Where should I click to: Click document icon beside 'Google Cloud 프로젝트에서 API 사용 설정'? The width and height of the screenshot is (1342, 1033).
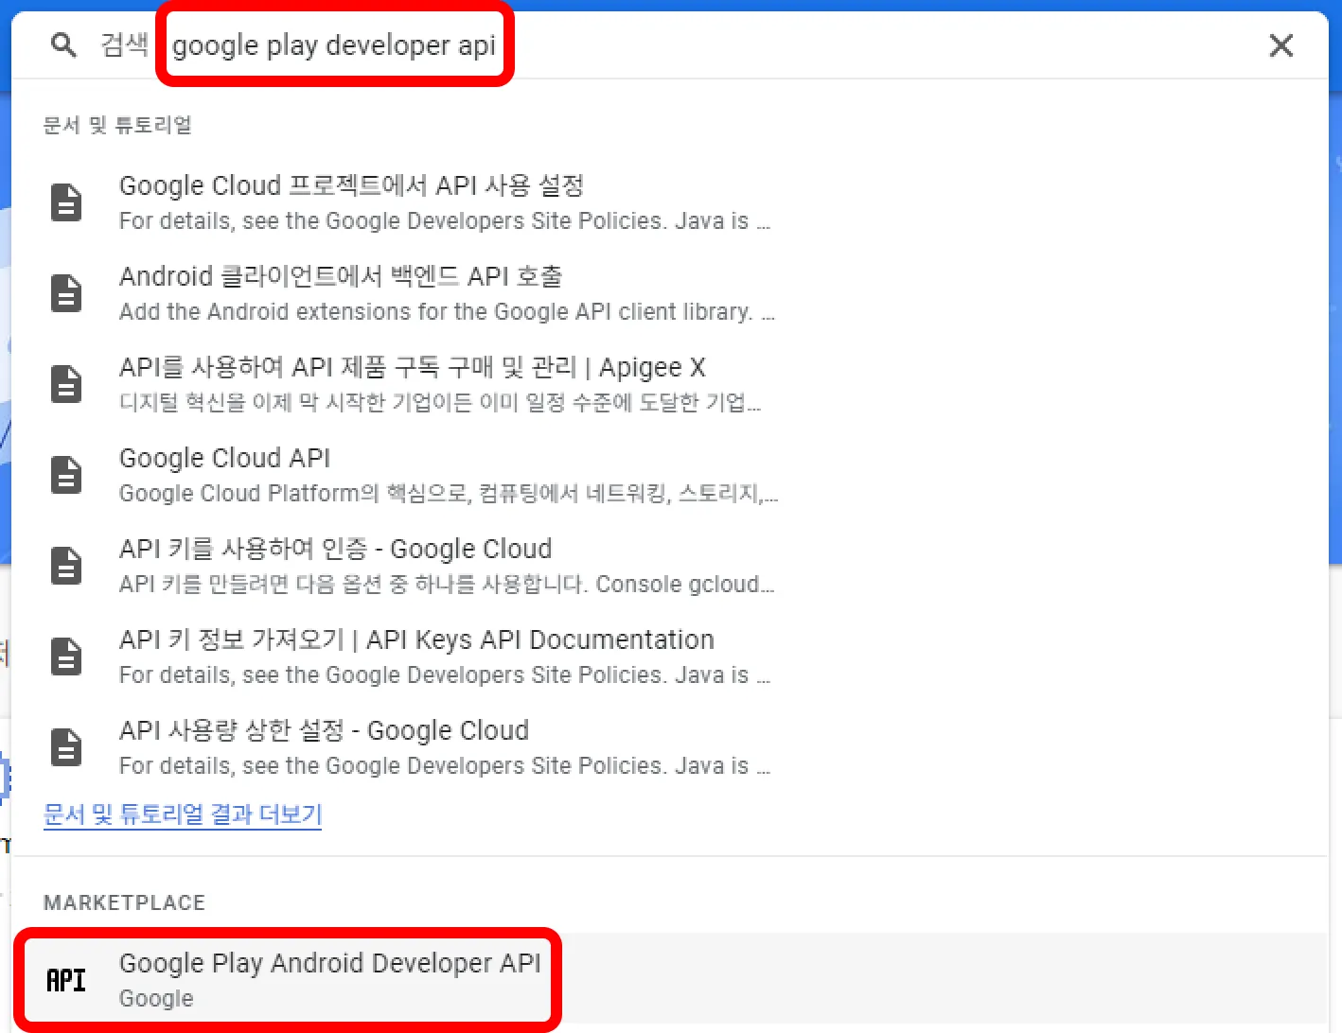[x=66, y=202]
